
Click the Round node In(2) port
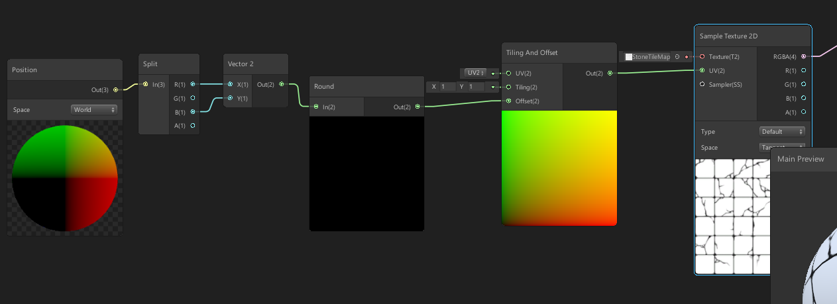tap(316, 107)
